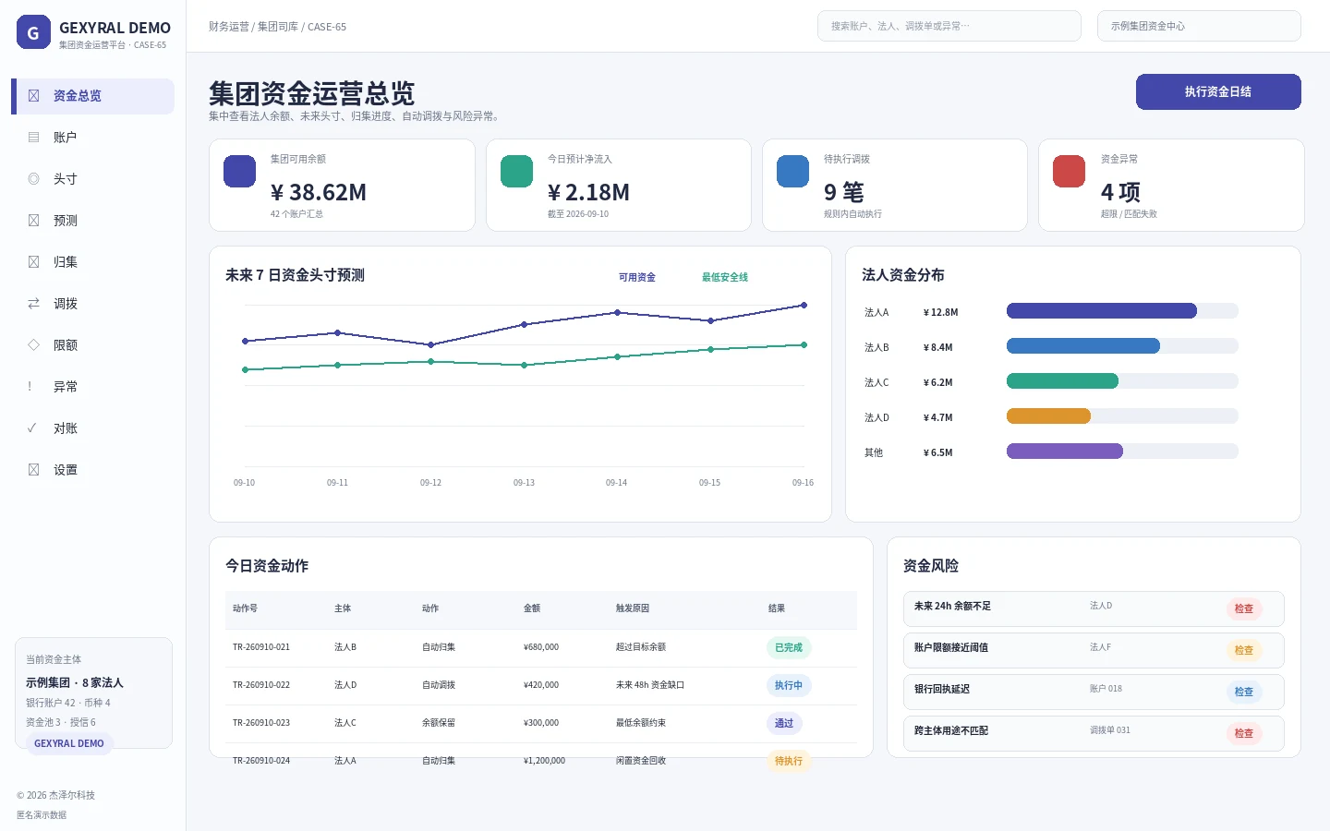Image resolution: width=1330 pixels, height=831 pixels.
Task: Open the 异常 exclamation icon
Action: point(30,387)
